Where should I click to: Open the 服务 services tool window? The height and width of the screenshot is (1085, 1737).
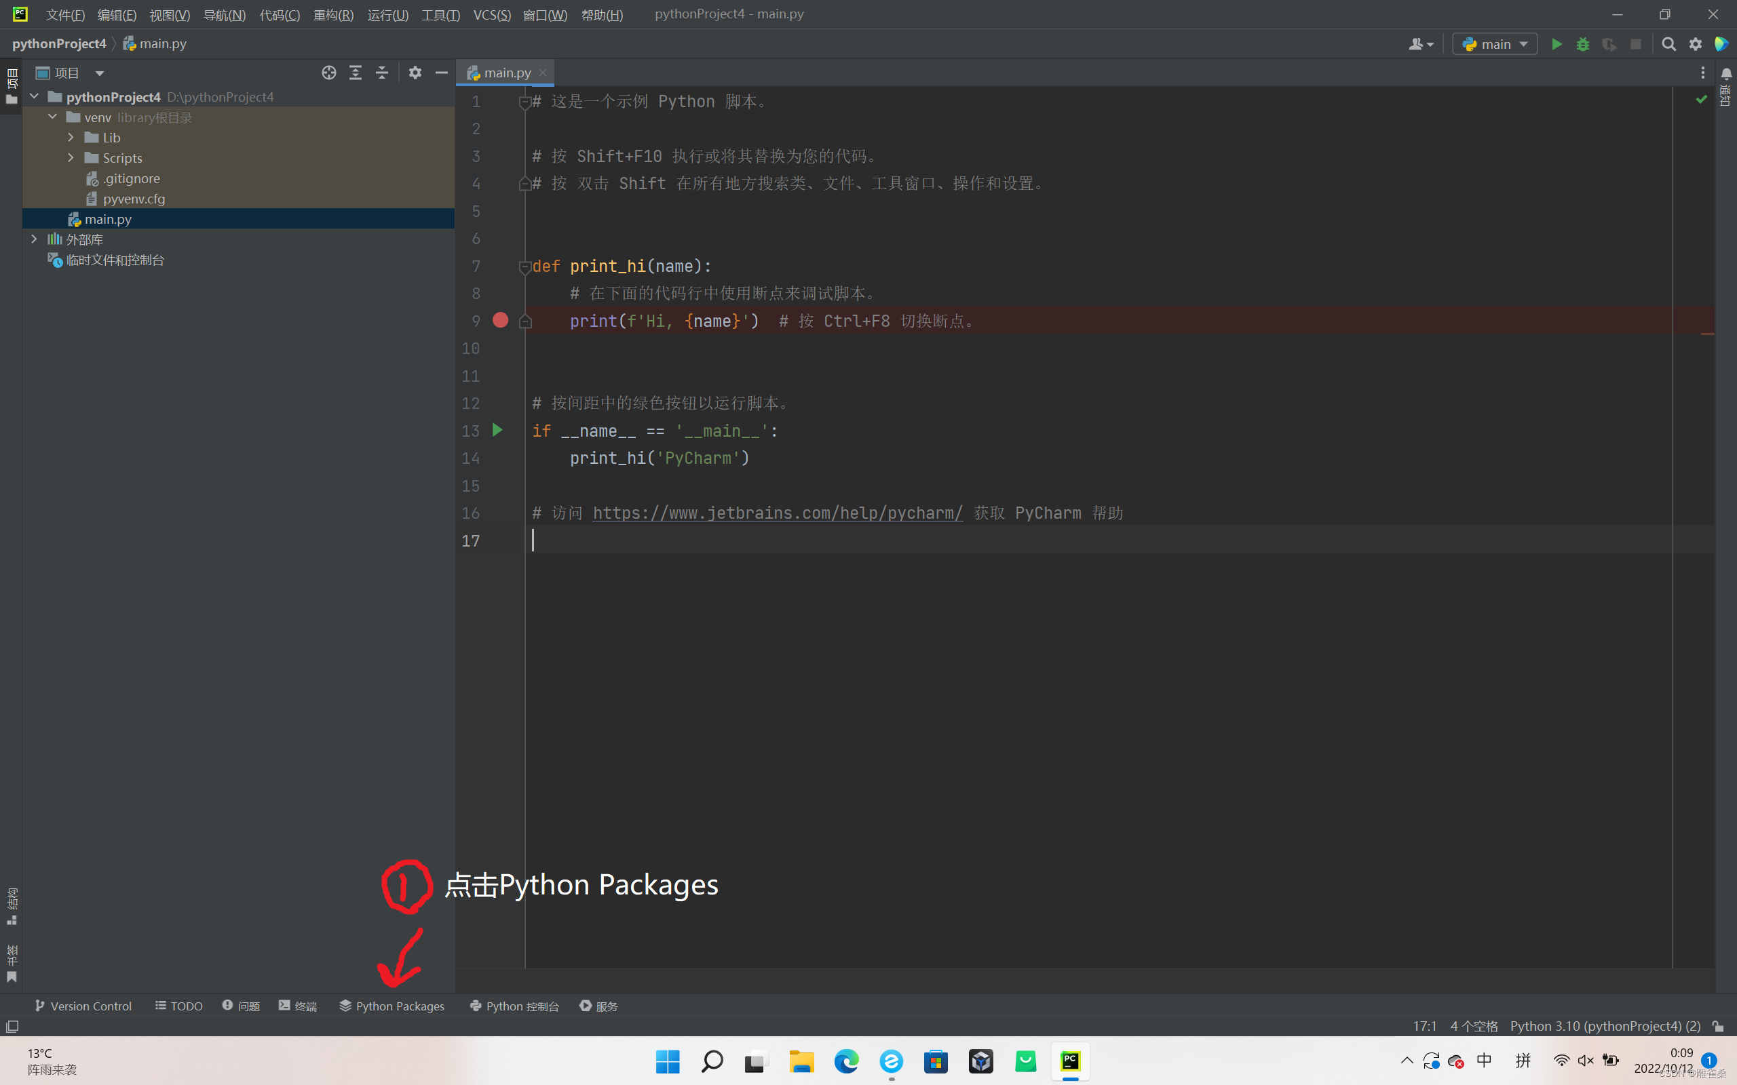click(x=598, y=1006)
